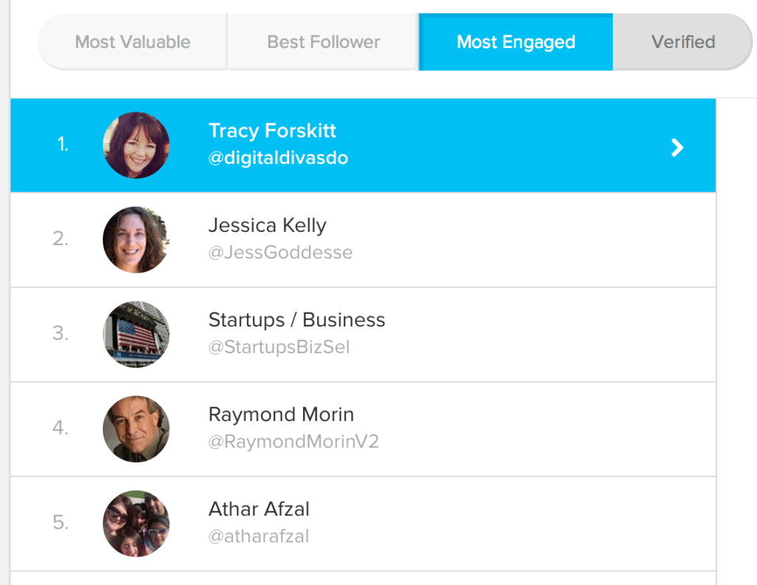
Task: Select the Most Engaged tab
Action: [515, 42]
